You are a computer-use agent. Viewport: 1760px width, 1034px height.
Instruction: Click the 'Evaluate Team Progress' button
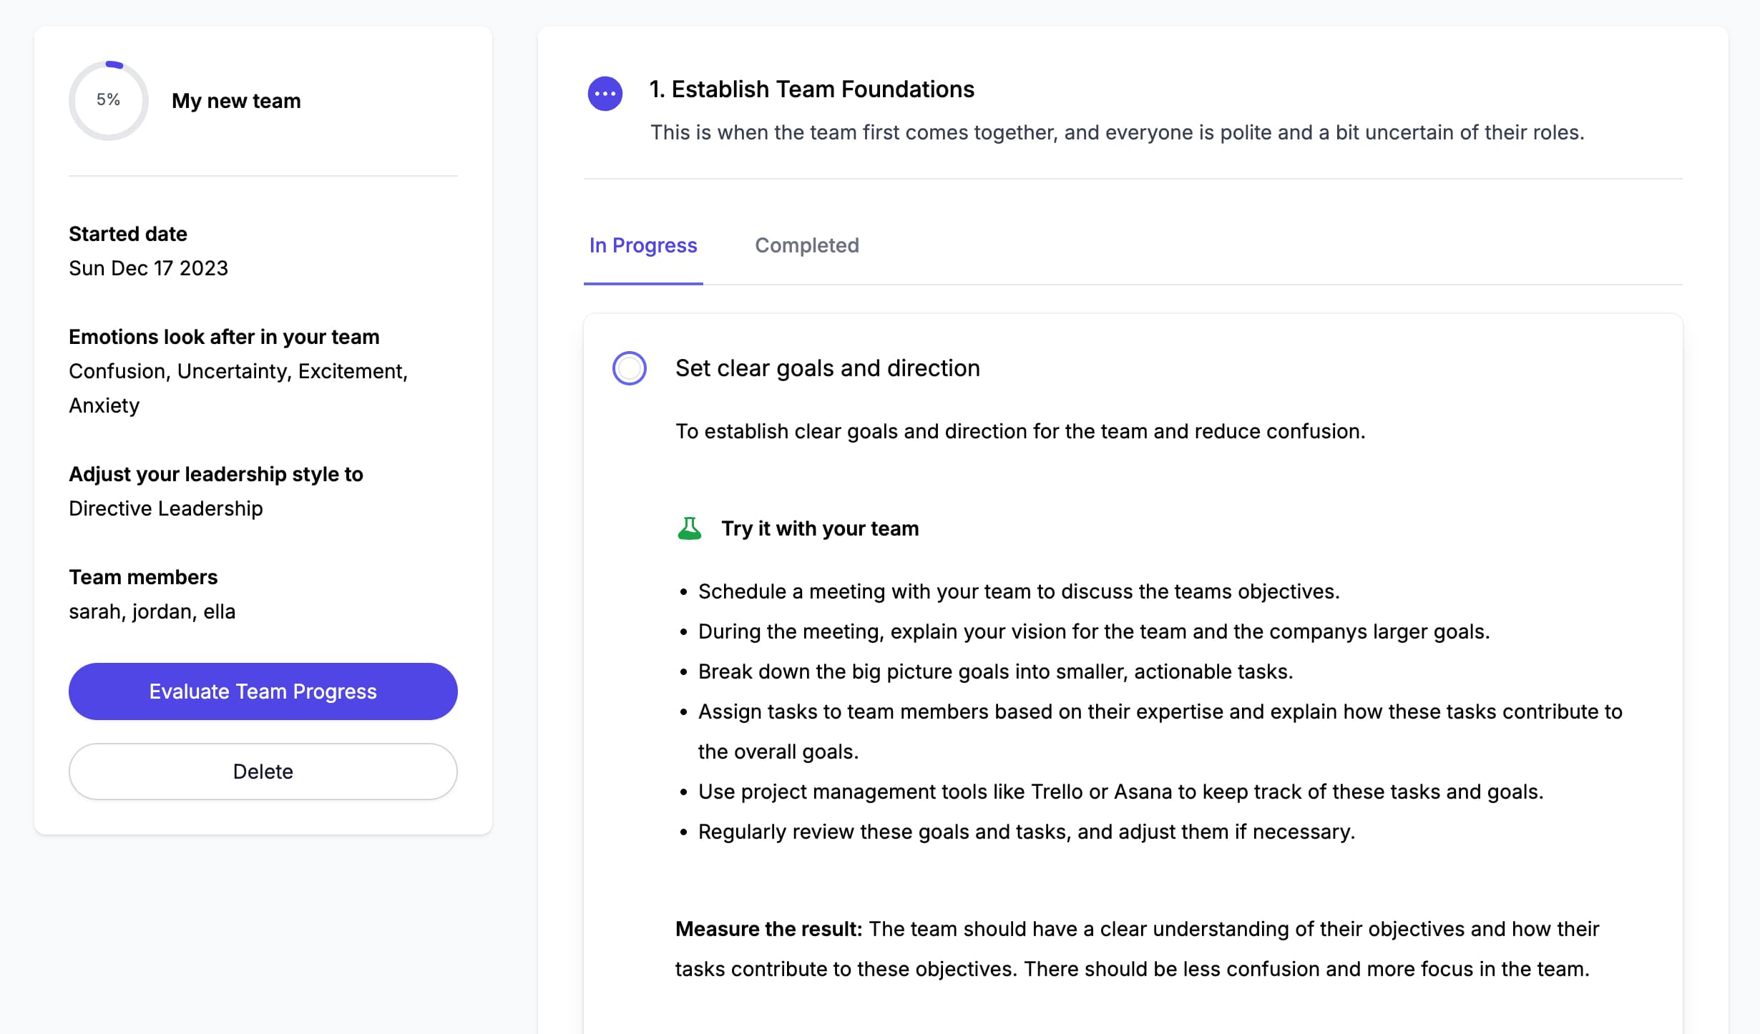(263, 691)
